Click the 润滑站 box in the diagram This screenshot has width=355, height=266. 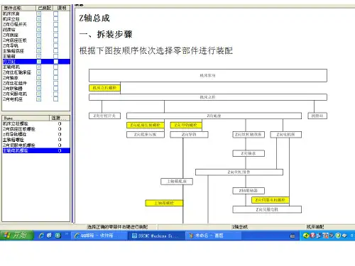[x=317, y=116]
